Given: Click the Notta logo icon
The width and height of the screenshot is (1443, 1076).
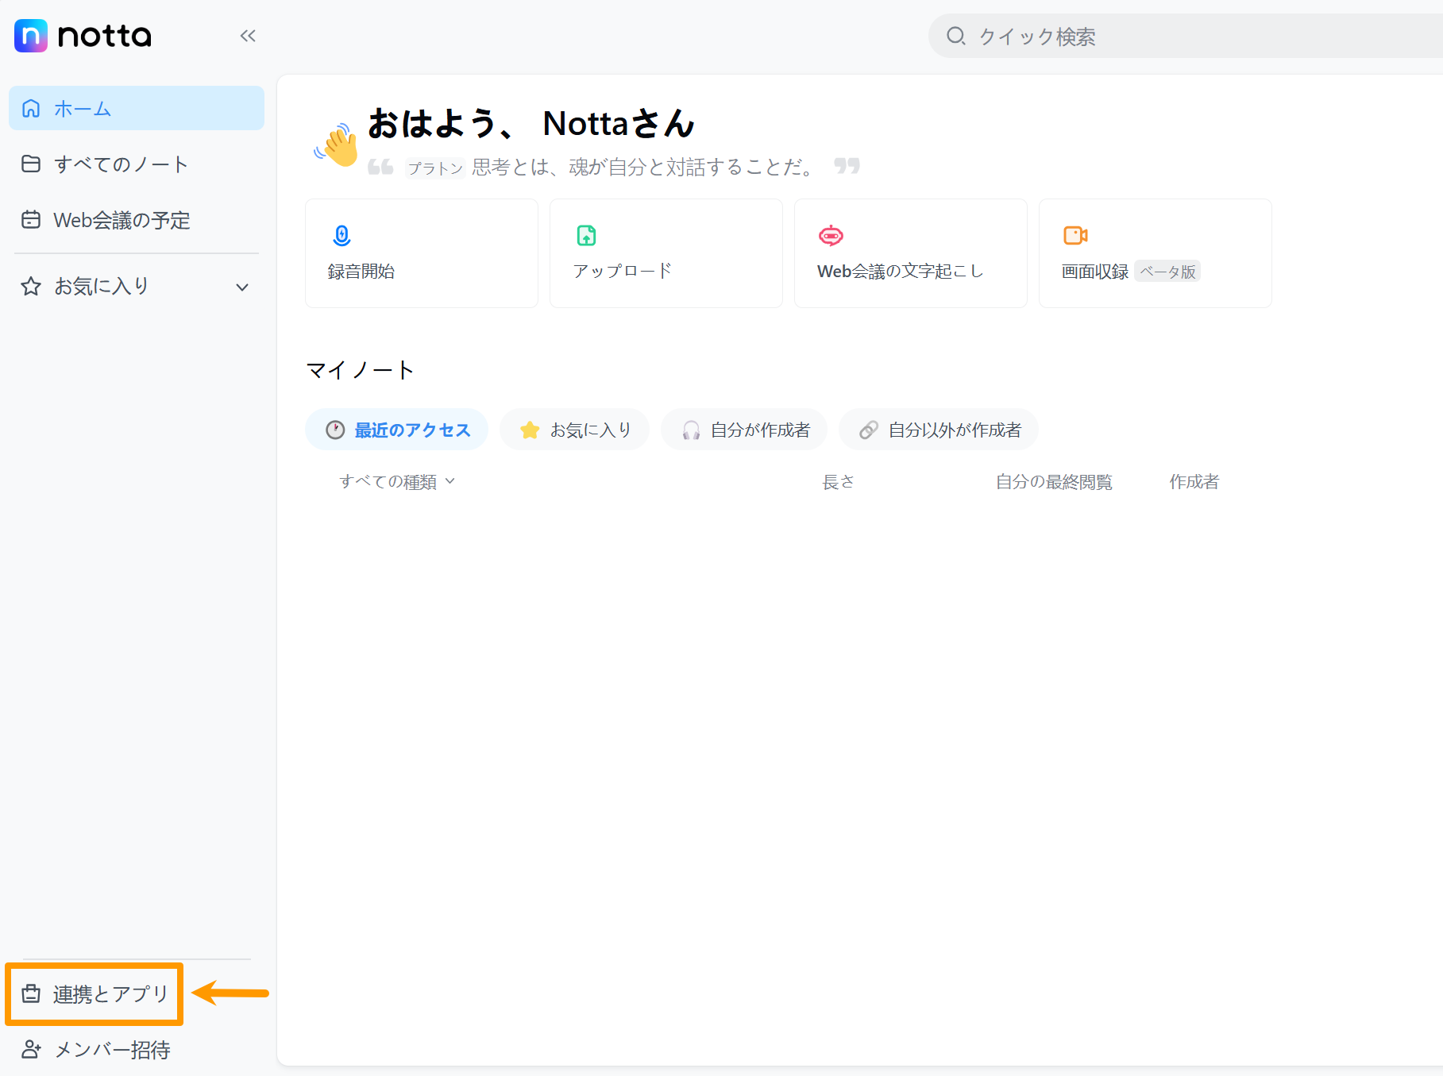Looking at the screenshot, I should (31, 36).
